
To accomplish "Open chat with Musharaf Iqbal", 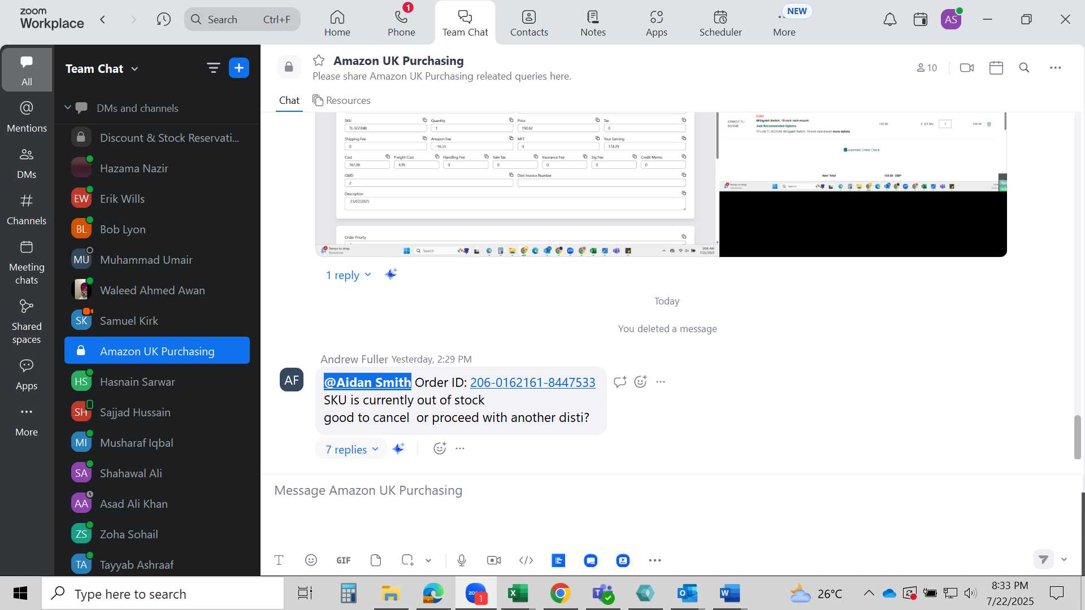I will point(157,443).
